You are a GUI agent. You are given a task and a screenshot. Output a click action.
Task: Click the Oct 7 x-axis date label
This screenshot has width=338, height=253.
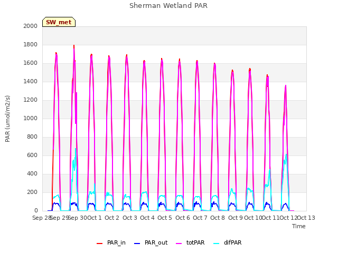200,218
